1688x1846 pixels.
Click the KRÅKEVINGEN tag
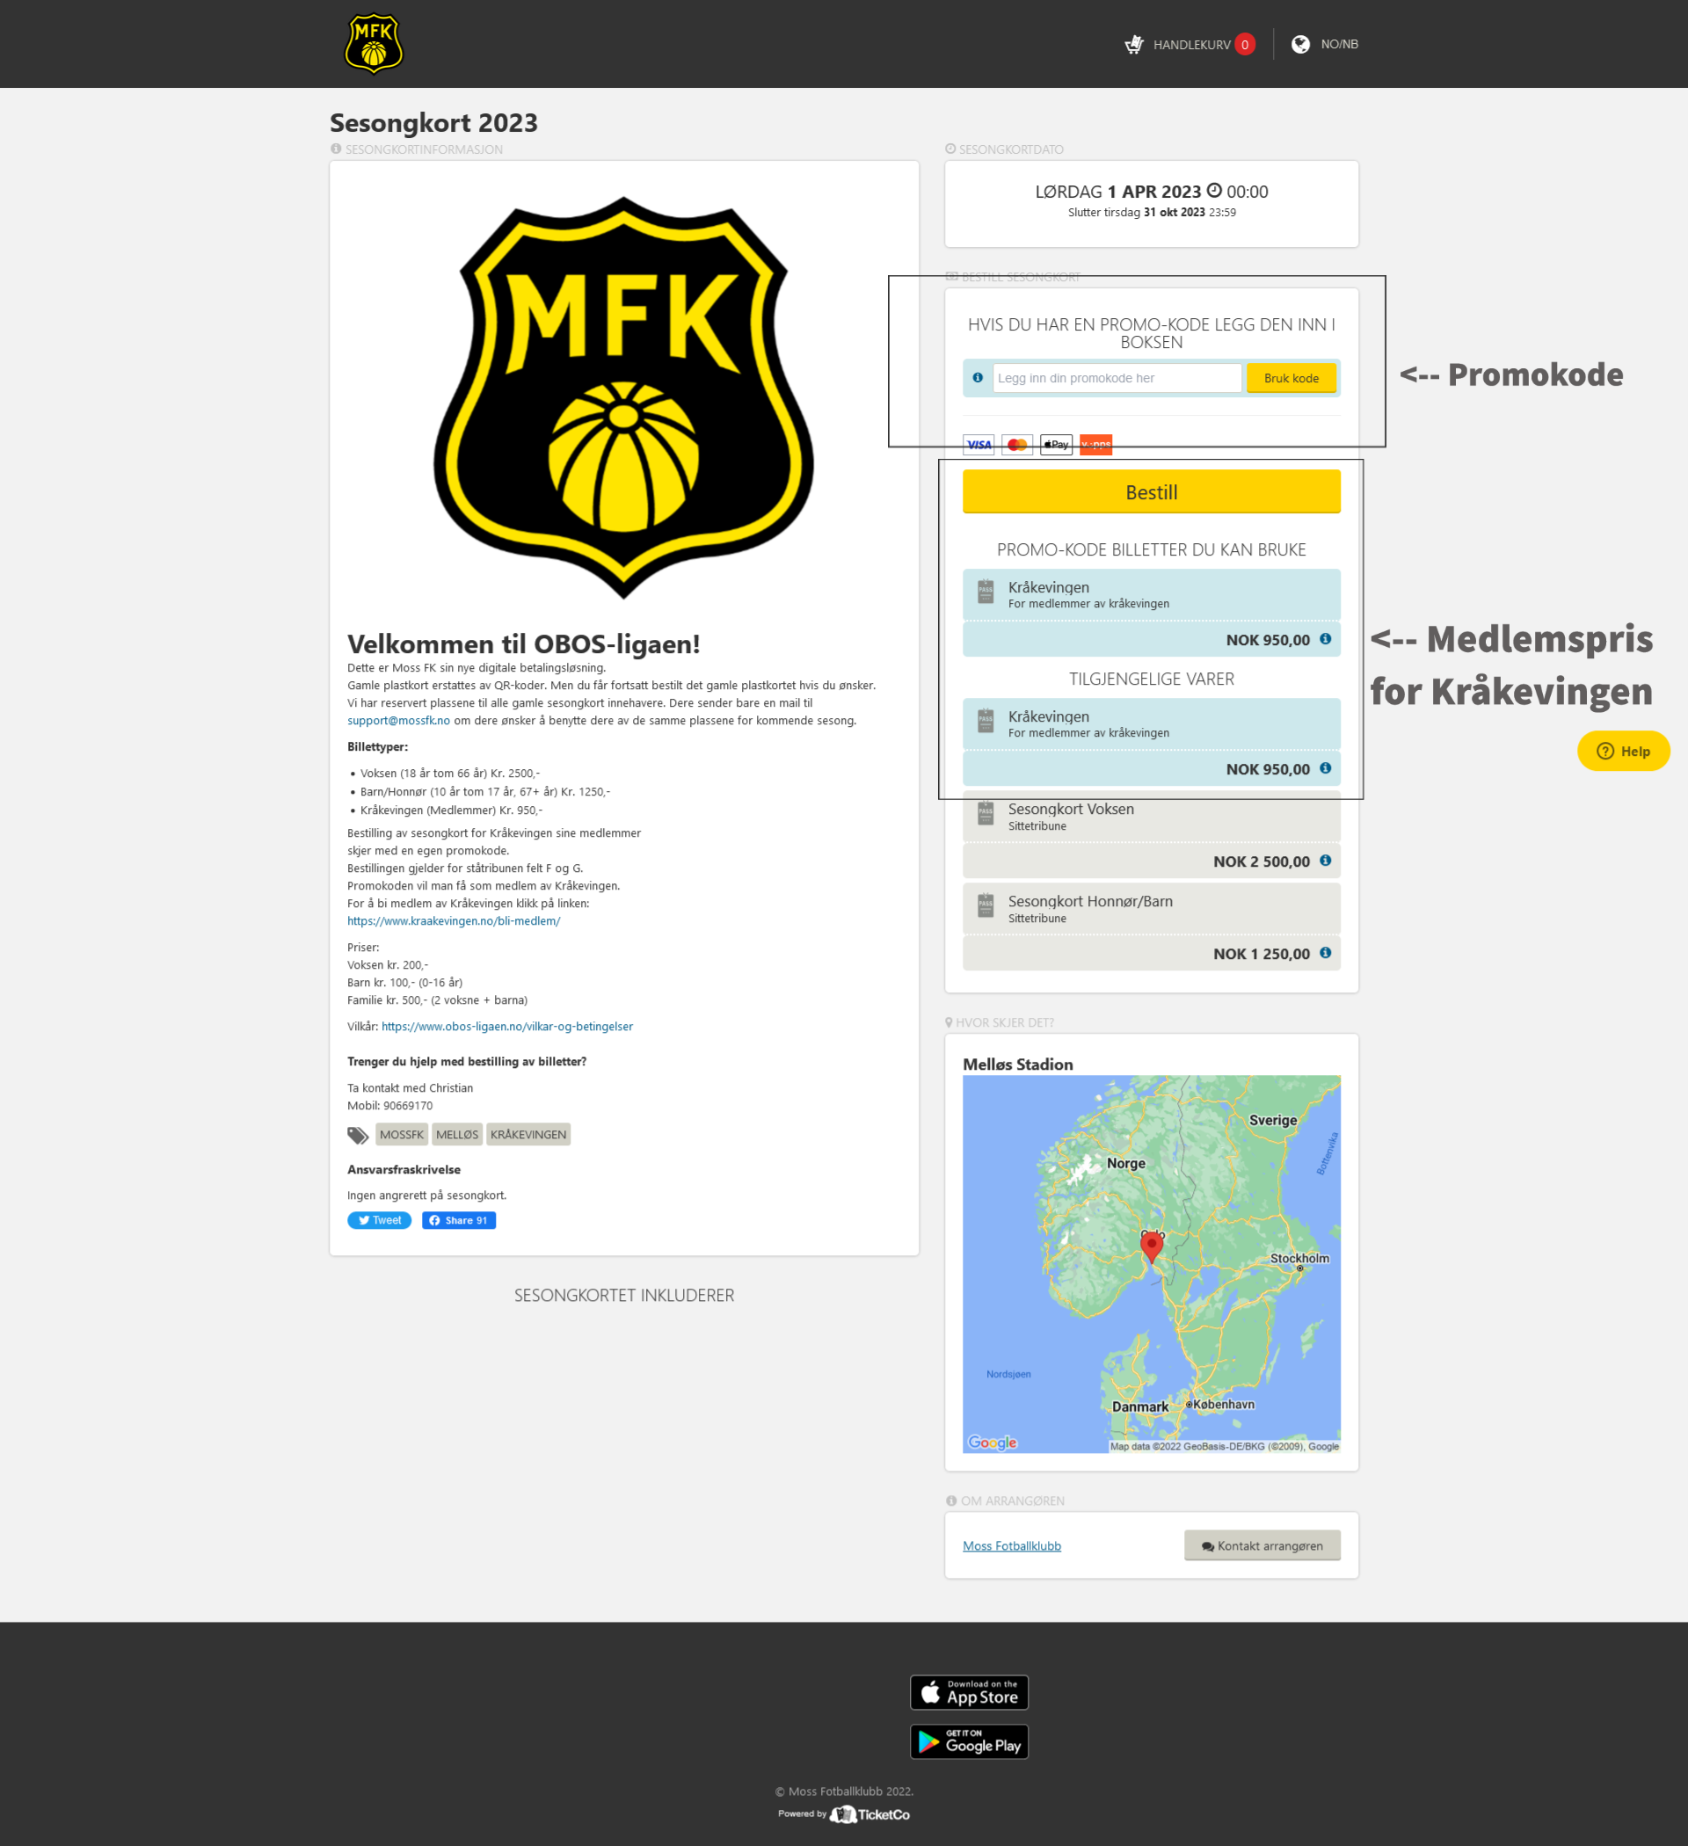point(527,1135)
